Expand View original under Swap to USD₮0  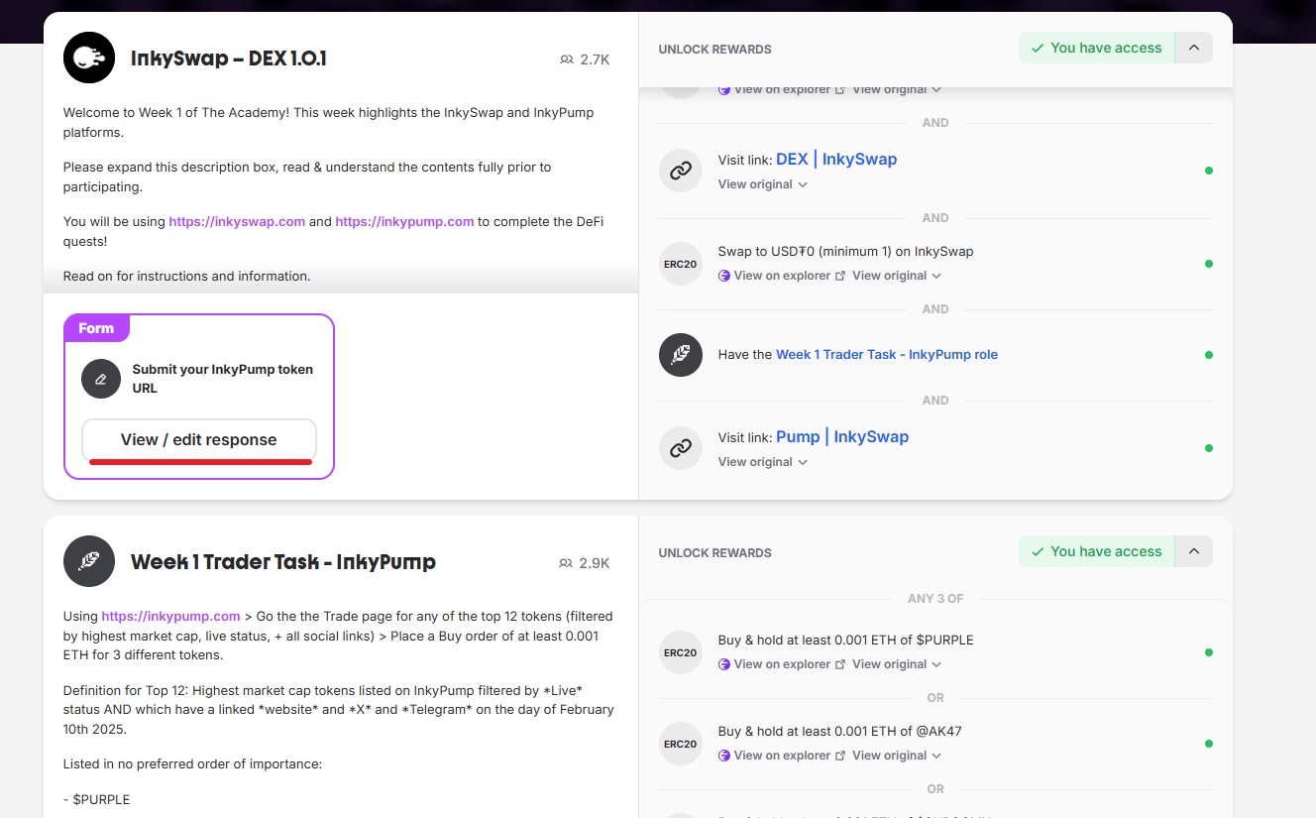pyautogui.click(x=897, y=276)
